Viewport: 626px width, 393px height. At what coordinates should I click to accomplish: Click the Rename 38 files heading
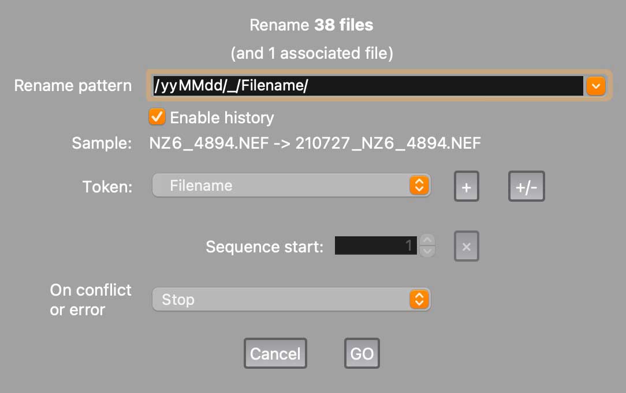(x=311, y=25)
